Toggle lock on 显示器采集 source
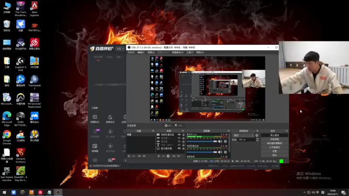Image resolution: width=349 pixels, height=196 pixels. pos(183,148)
